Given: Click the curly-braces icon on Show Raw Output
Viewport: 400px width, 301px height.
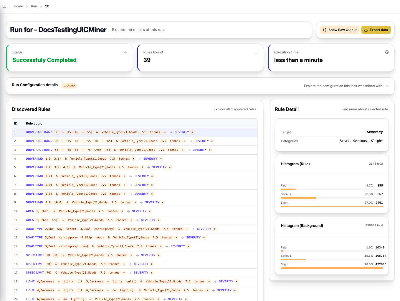Looking at the screenshot, I should [325, 30].
